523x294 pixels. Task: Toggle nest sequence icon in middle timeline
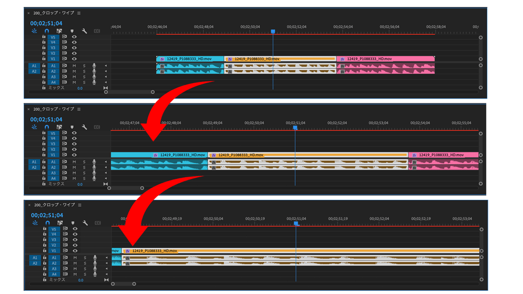[x=34, y=127]
